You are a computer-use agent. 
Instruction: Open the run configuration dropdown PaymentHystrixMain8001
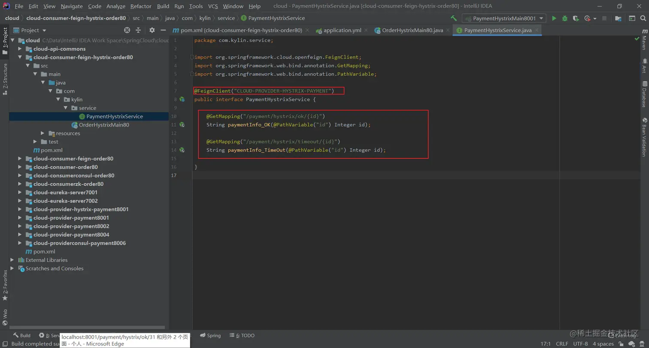(504, 18)
